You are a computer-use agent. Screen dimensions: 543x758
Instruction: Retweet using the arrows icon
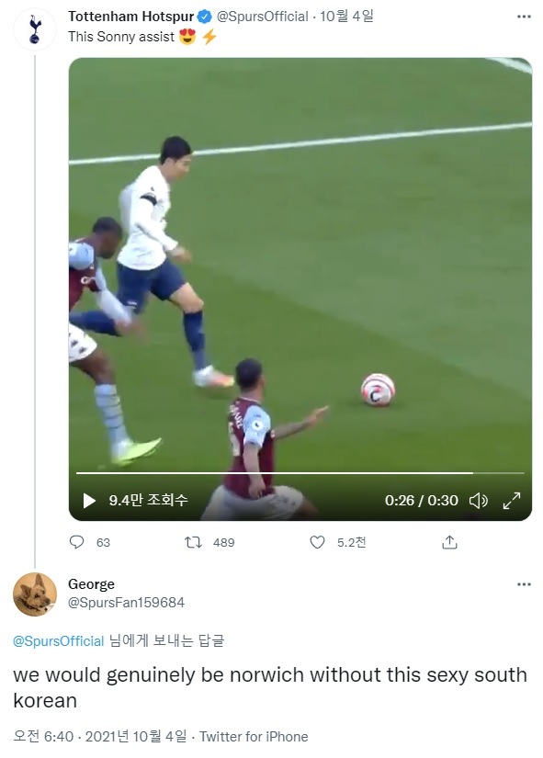coord(194,542)
